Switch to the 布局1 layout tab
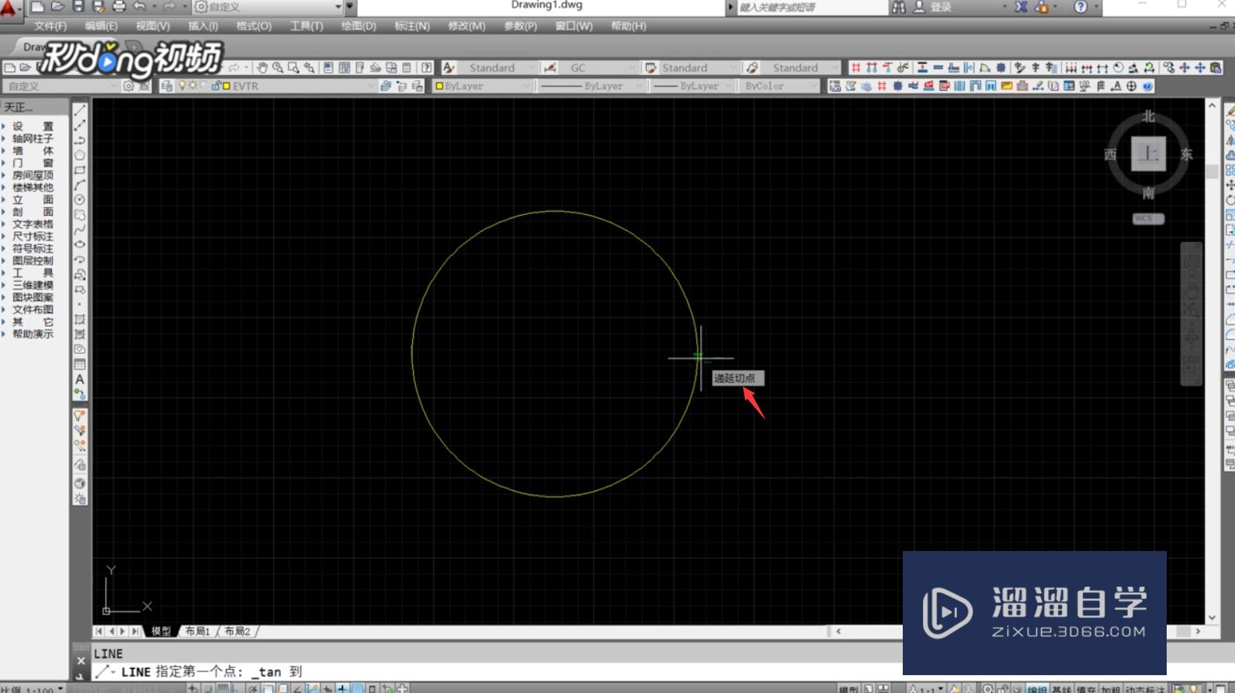1235x693 pixels. click(x=197, y=631)
